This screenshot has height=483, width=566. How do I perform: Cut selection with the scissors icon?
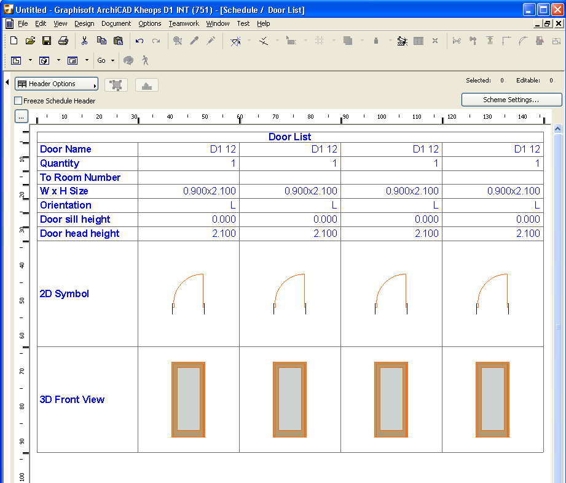pos(85,41)
